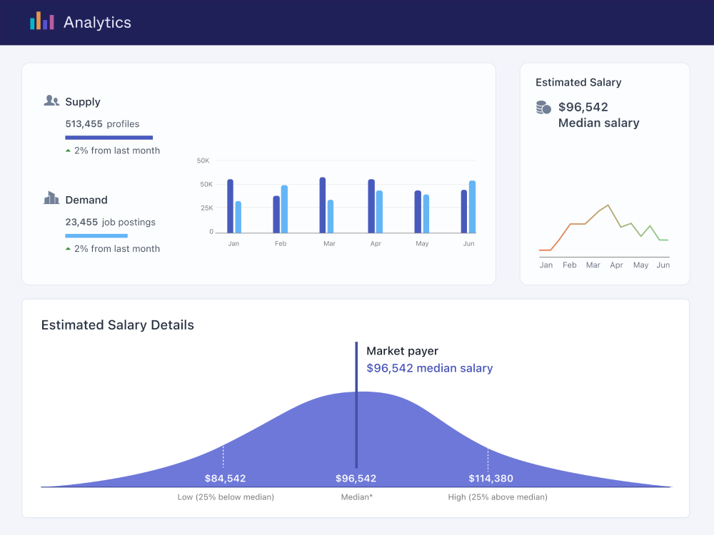Image resolution: width=714 pixels, height=535 pixels.
Task: Click the $84,542 low salary label
Action: tap(225, 479)
